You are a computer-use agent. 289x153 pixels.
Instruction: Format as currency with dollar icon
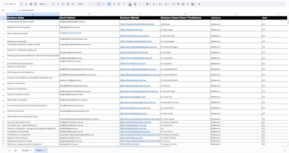click(53, 4)
